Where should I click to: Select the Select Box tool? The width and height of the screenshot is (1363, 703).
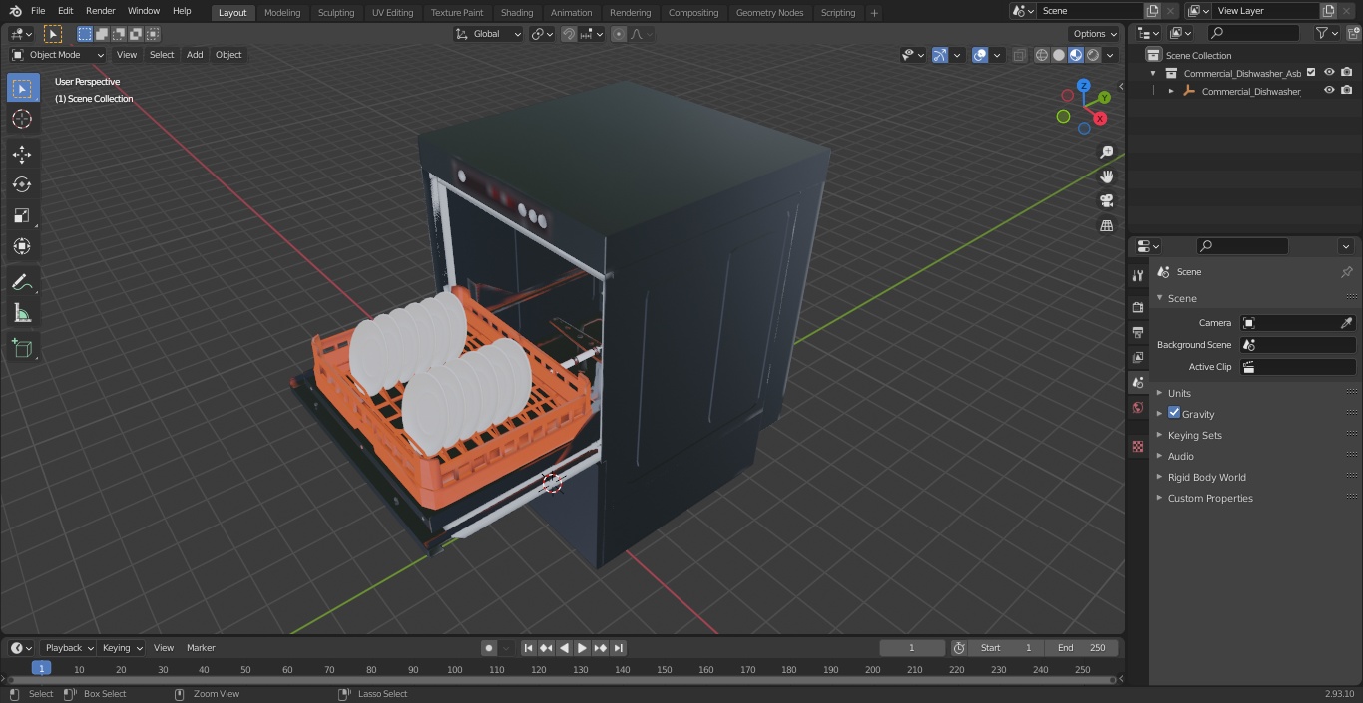coord(22,88)
